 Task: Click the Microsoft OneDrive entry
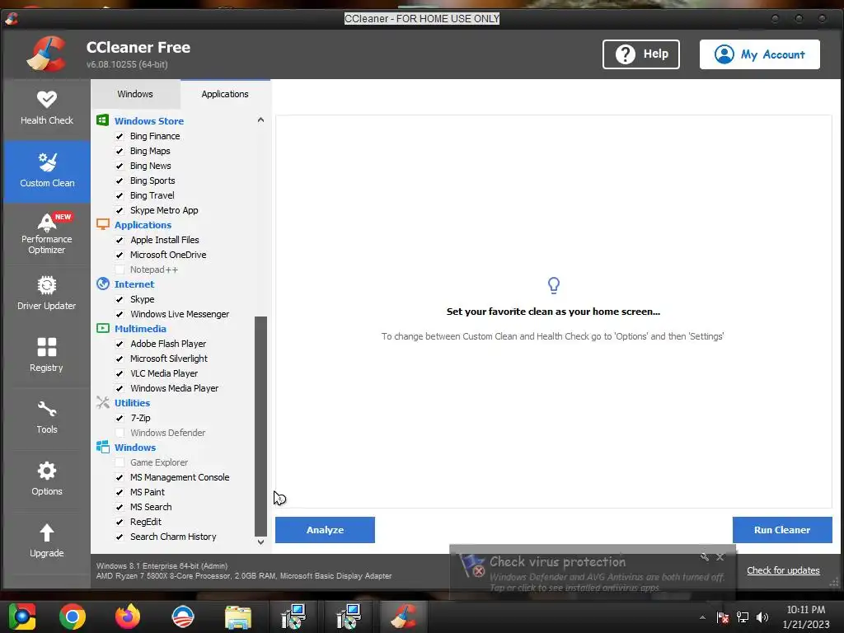tap(168, 255)
